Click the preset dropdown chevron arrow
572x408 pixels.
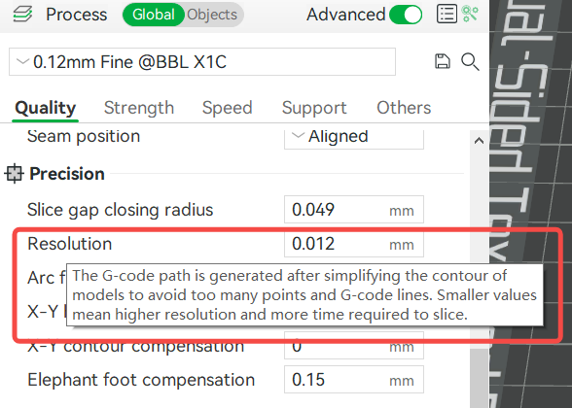pos(22,61)
